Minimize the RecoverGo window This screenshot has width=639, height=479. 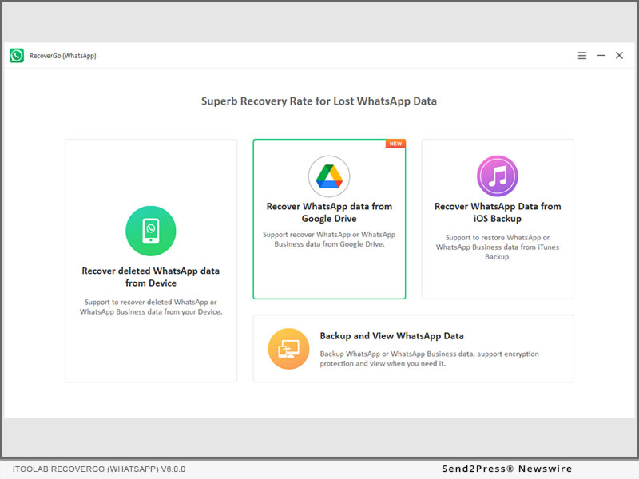pos(601,56)
